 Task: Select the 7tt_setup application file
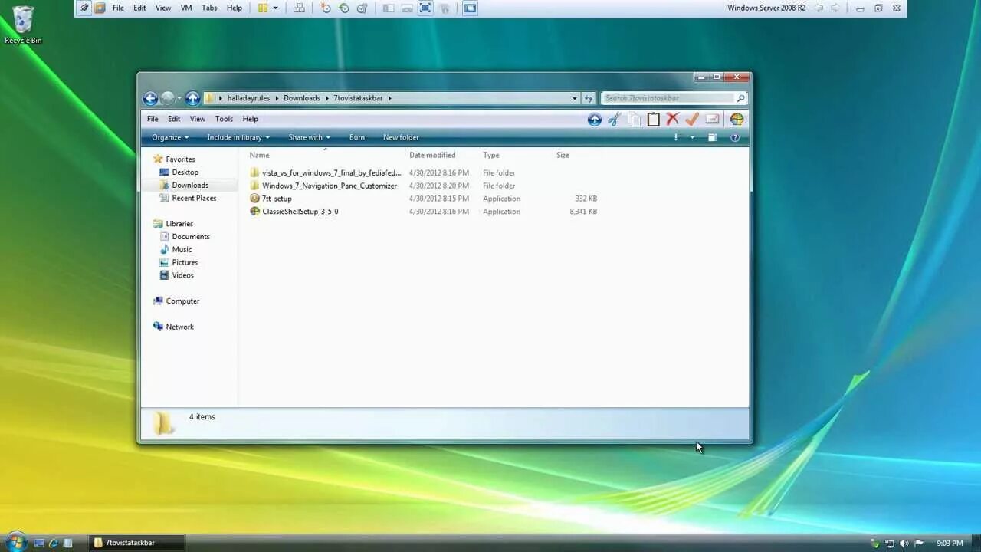click(x=277, y=199)
